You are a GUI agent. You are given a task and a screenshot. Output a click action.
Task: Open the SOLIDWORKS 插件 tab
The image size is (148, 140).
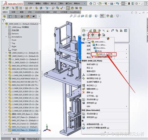coord(42,12)
